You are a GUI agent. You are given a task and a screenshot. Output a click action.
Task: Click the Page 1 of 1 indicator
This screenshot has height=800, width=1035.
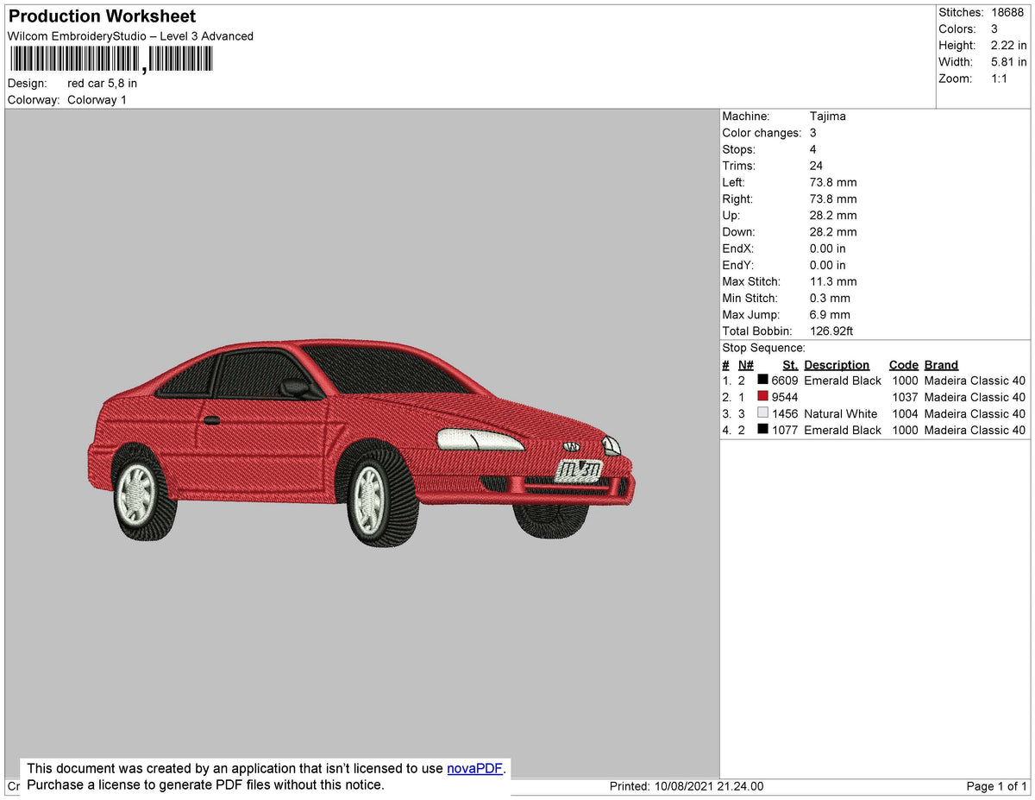tap(996, 786)
